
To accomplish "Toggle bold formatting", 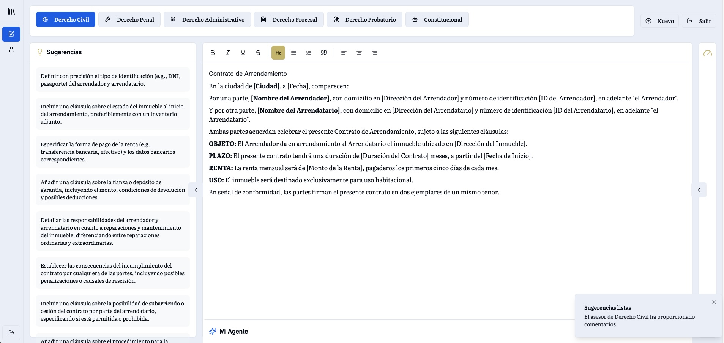I will 212,53.
